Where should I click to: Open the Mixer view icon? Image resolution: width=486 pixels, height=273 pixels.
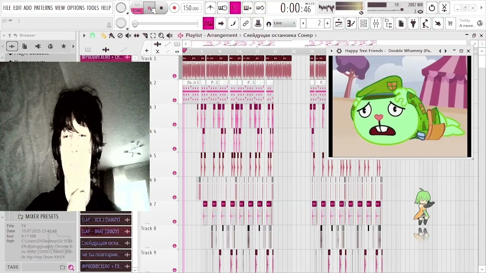click(376, 24)
